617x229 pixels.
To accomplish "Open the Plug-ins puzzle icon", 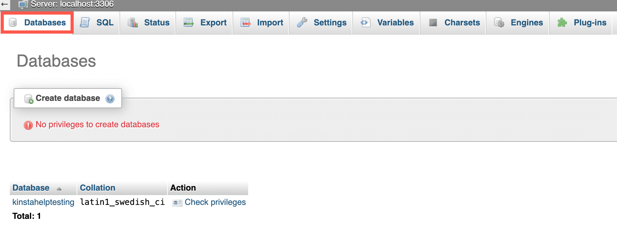I will pyautogui.click(x=562, y=22).
